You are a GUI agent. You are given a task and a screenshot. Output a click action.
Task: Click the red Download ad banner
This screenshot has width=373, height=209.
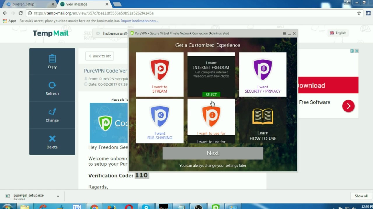click(328, 85)
